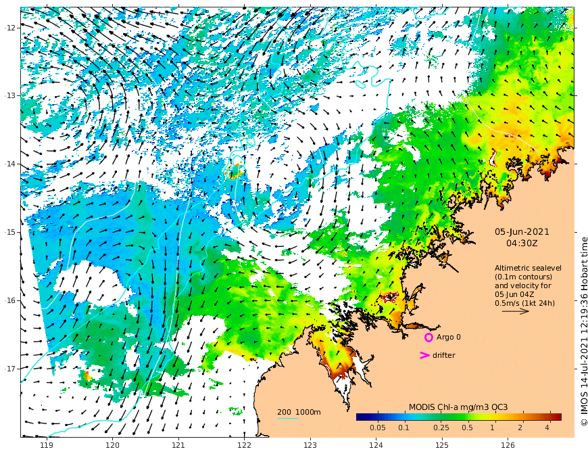
Task: Click the colorbar tick label 0.05
Action: [378, 428]
